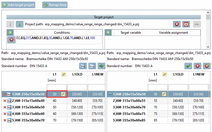This screenshot has width=212, height=132.
Task: Click the grey right arrow button in Target project
Action: click(x=197, y=24)
